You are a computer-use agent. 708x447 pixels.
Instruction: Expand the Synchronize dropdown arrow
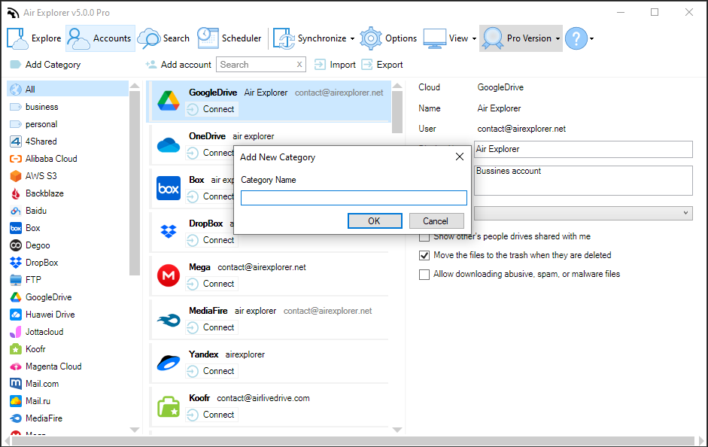click(x=353, y=39)
